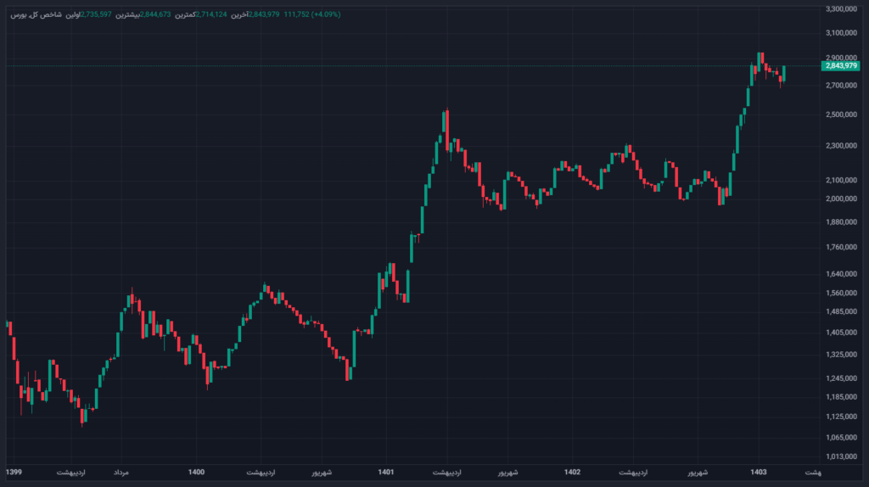Click the 2,500,000 price axis label
869x487 pixels.
click(841, 115)
